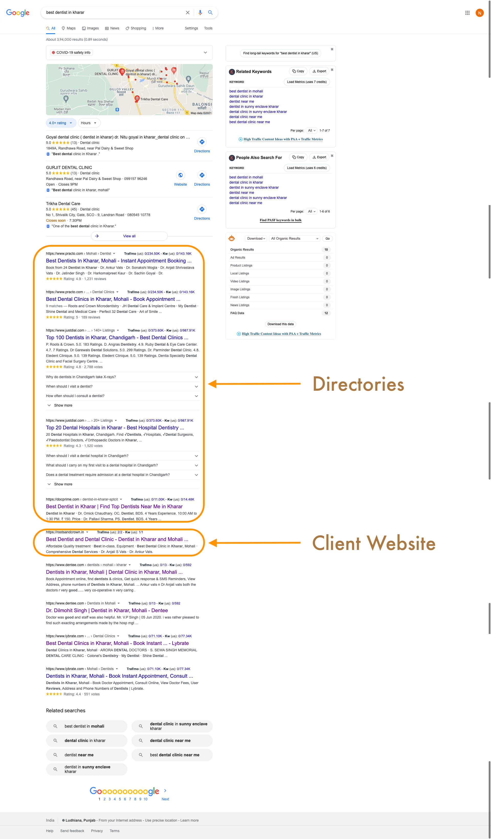The height and width of the screenshot is (839, 491).
Task: Switch to the Shopping tab
Action: (136, 28)
